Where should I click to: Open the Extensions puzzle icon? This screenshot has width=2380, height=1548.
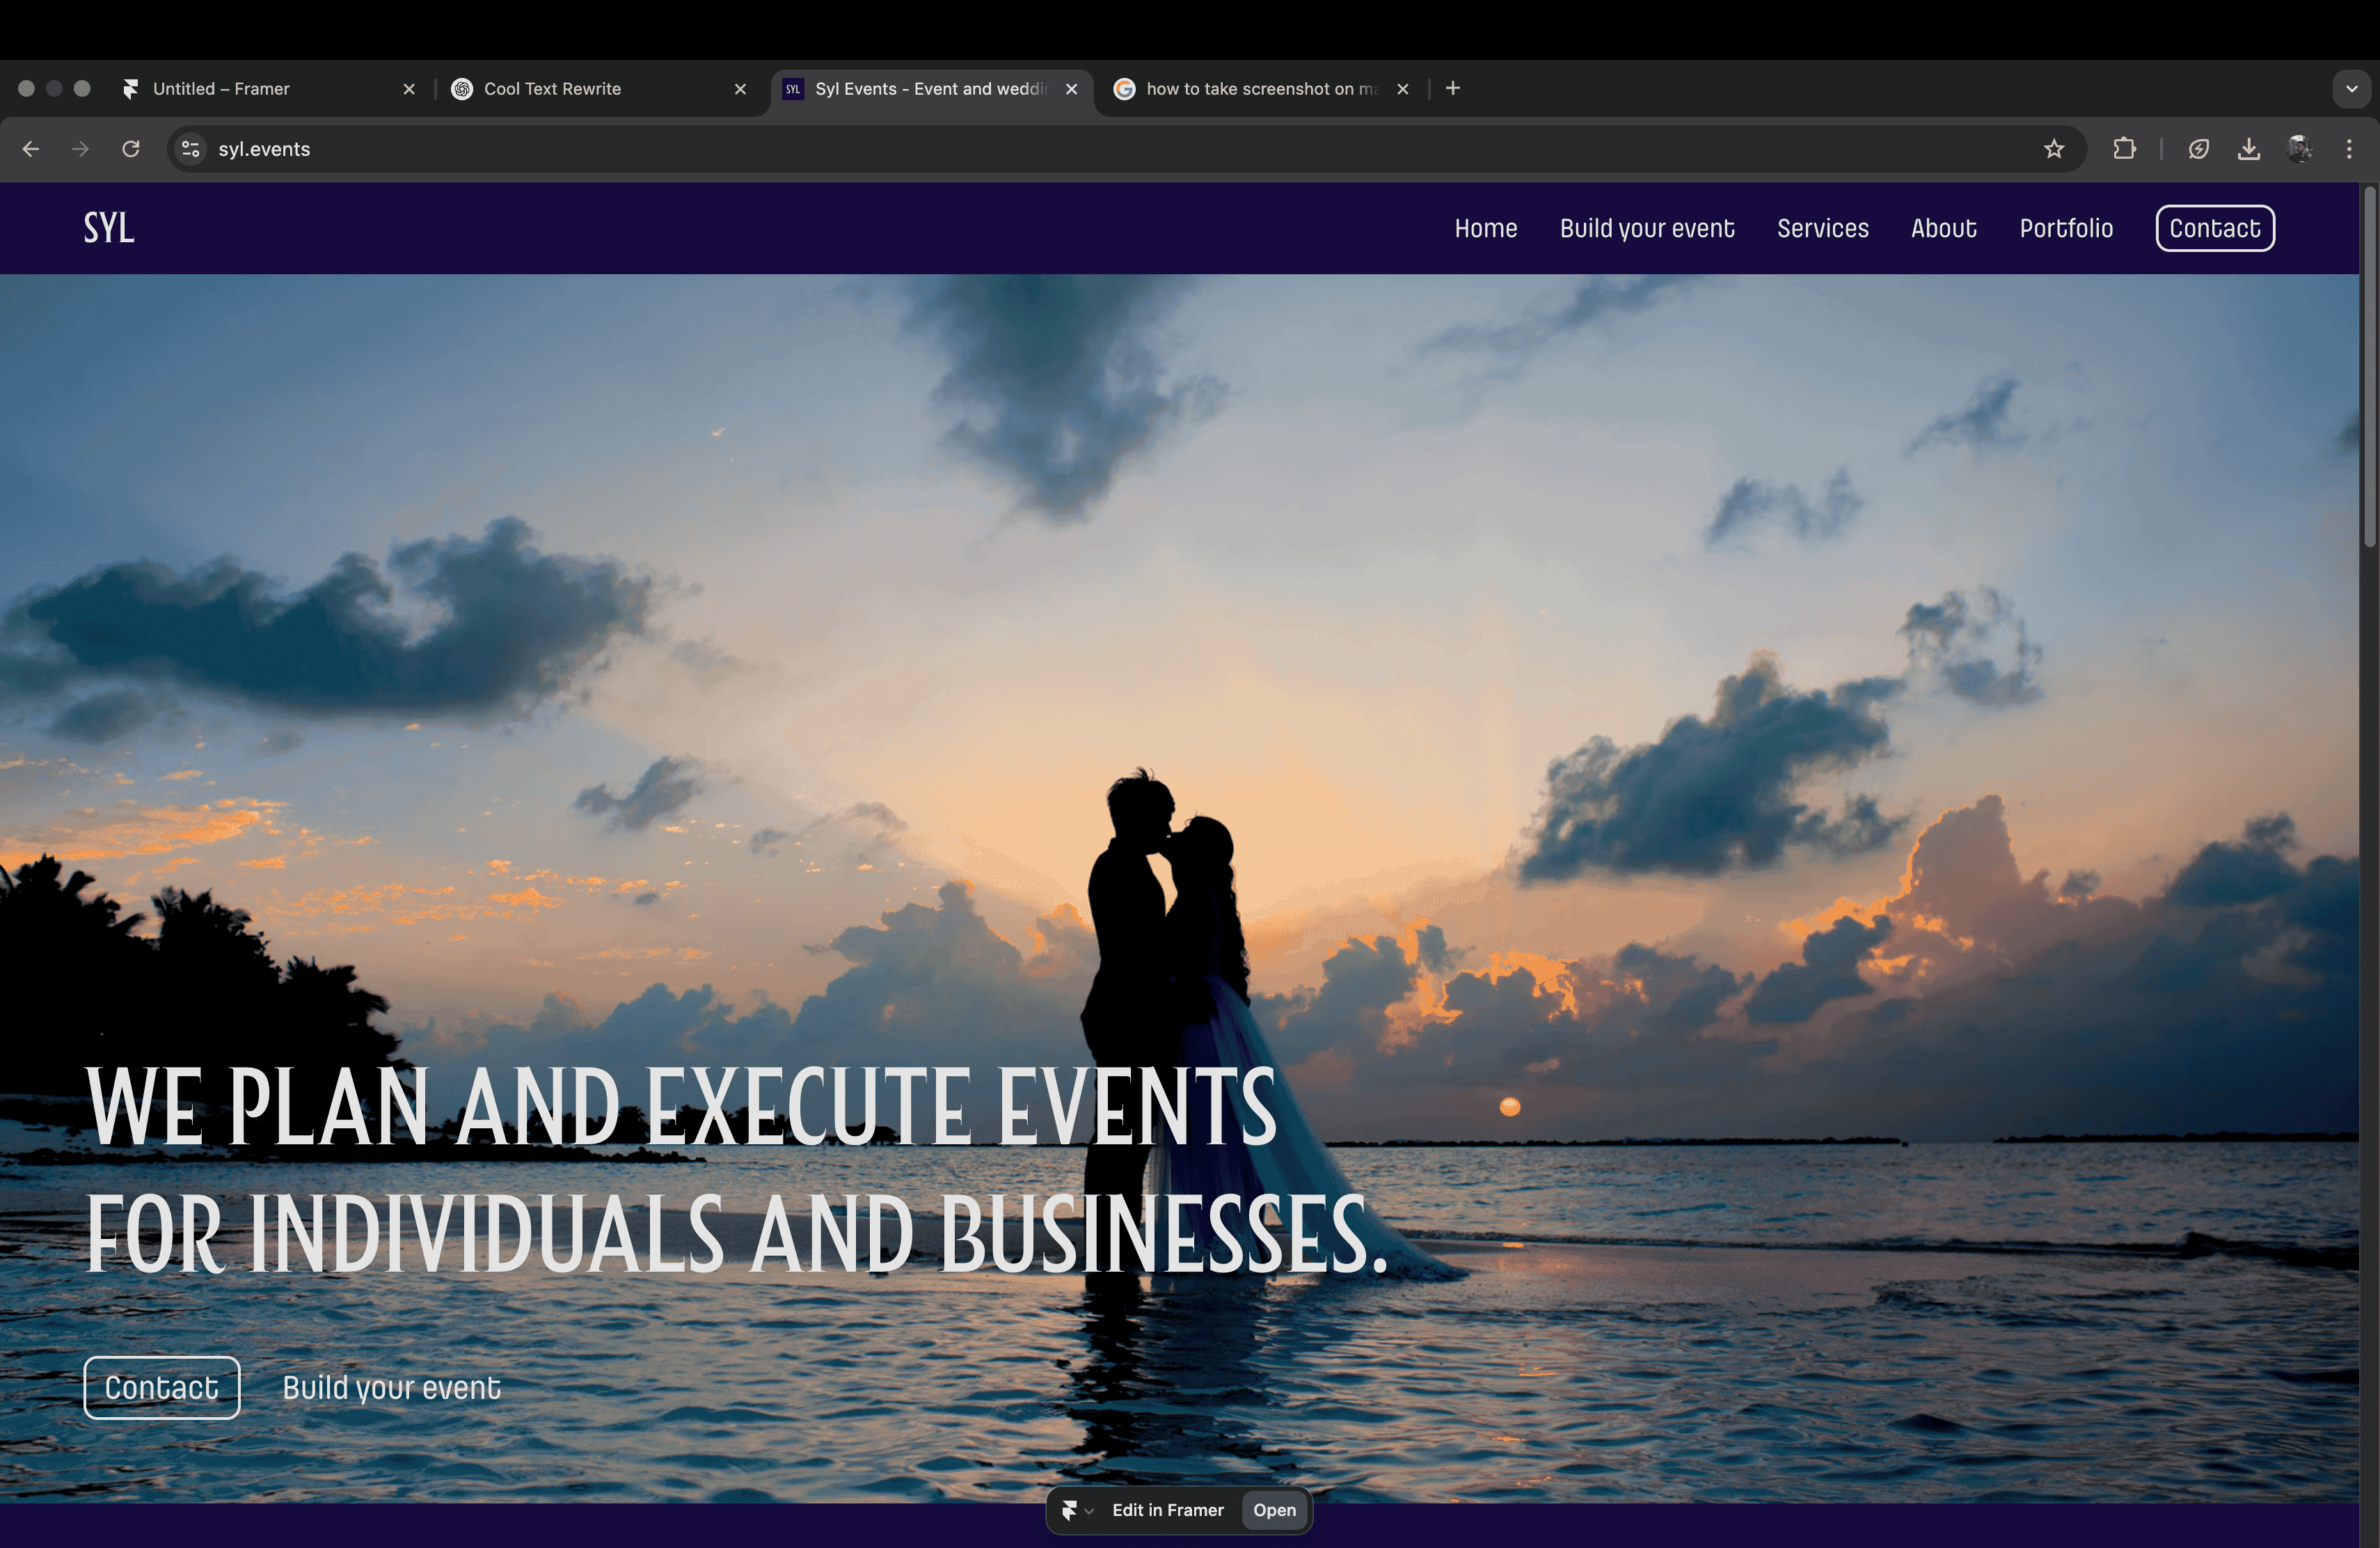tap(2124, 149)
